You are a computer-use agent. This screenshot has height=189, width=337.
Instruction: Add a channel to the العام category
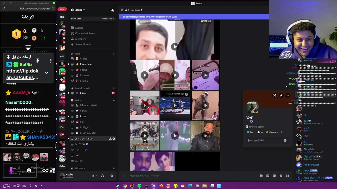pos(114,100)
